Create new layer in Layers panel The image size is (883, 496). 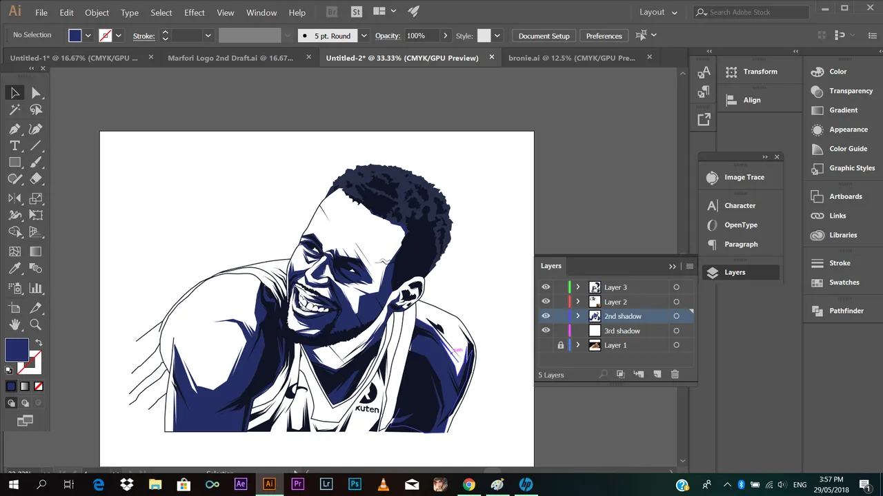click(x=657, y=374)
